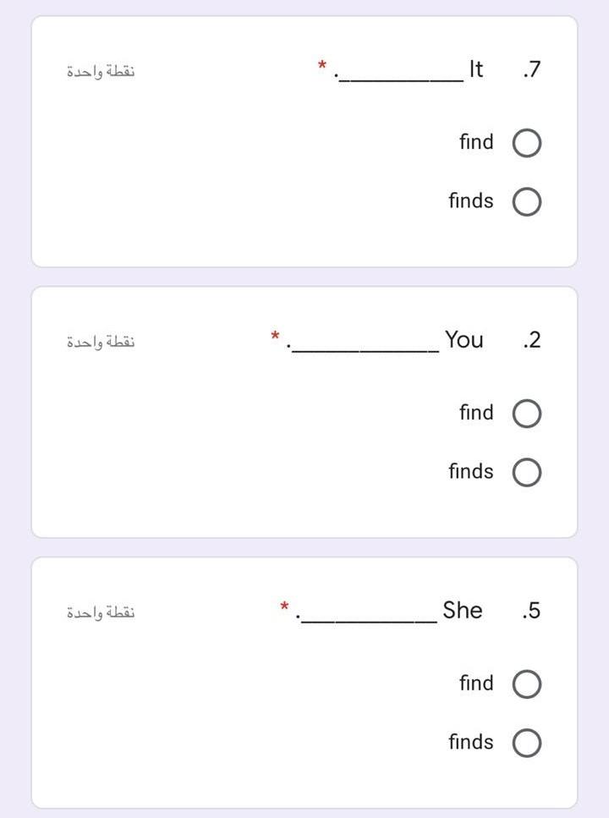
Task: Choose "finds" as the answer for question 2
Action: pos(526,472)
